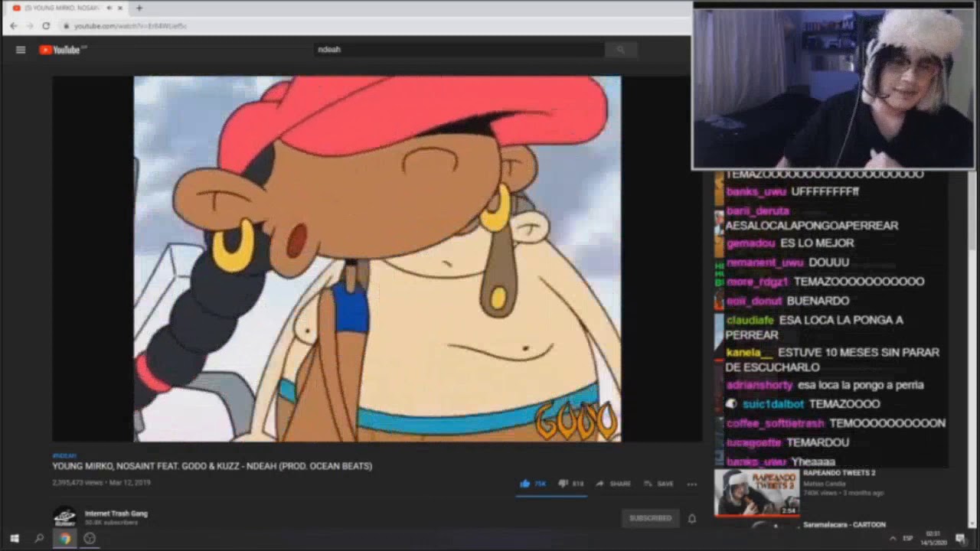
Task: Click the site lock icon in the address bar
Action: coord(67,26)
